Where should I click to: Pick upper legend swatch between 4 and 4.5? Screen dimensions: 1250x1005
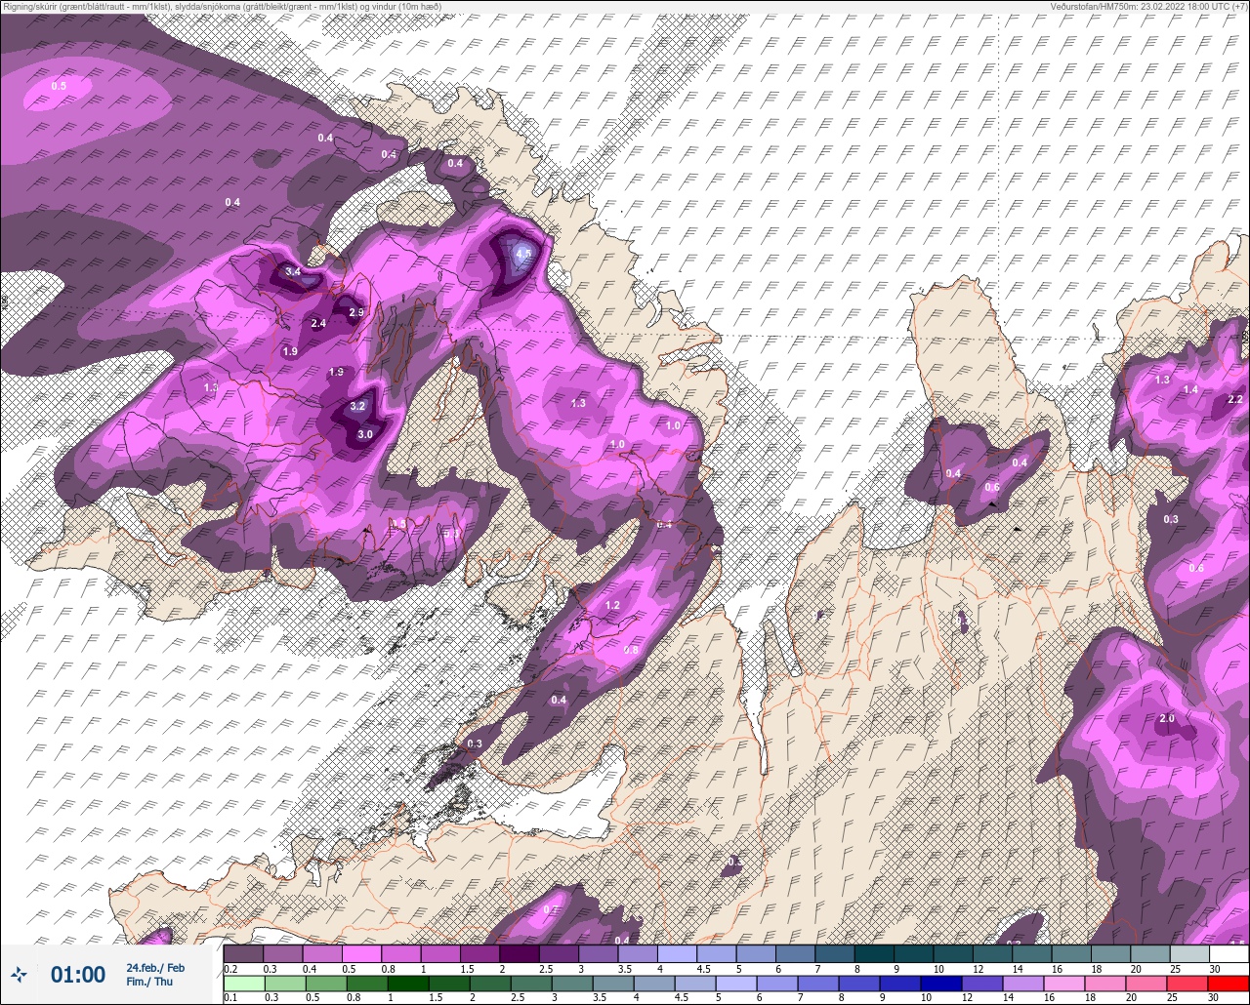tap(678, 953)
